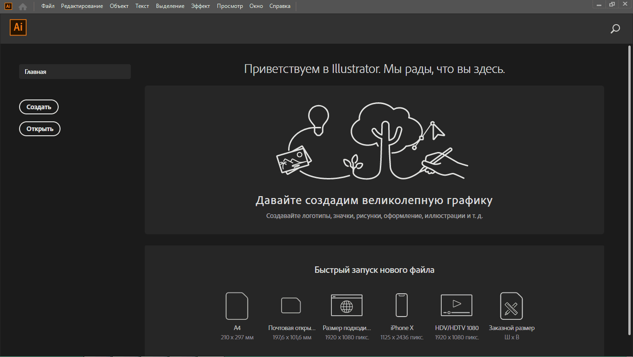Open the Текст menu

pos(142,6)
